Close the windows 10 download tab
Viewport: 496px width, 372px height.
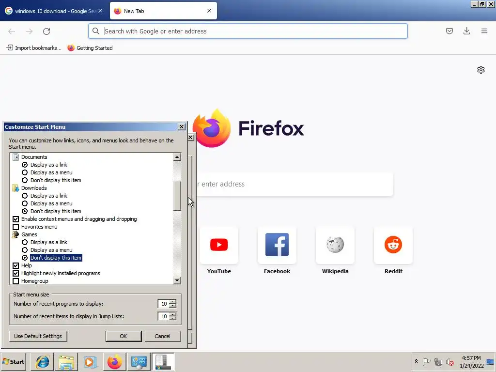tap(100, 11)
